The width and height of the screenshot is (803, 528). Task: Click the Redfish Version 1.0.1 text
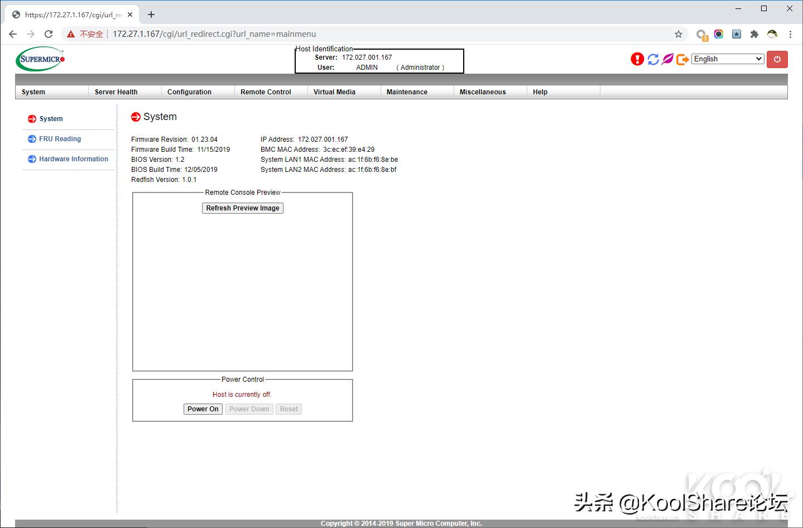164,180
